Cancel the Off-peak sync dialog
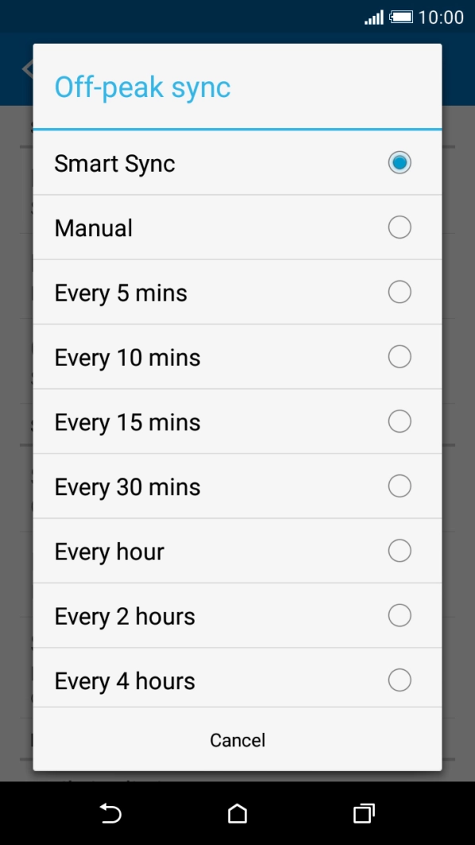475x845 pixels. (x=236, y=739)
